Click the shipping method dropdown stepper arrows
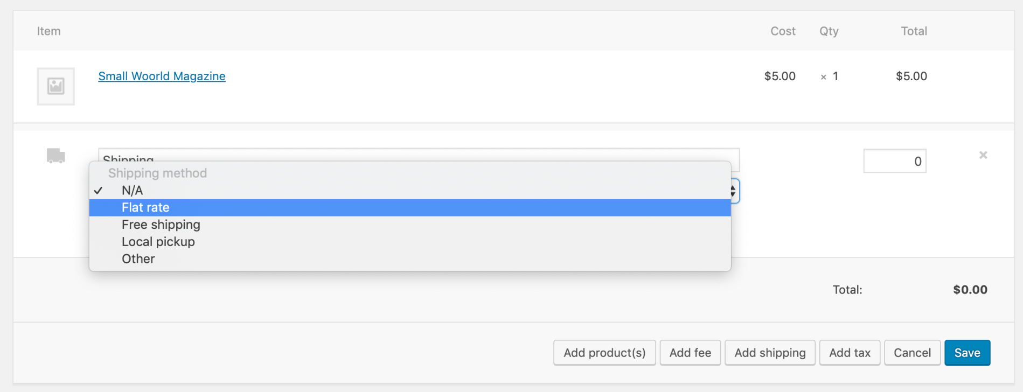The width and height of the screenshot is (1023, 392). pyautogui.click(x=733, y=191)
